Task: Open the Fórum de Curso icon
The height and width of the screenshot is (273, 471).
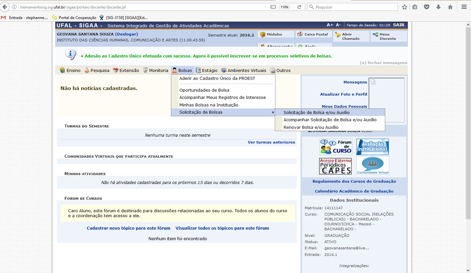Action: point(336,147)
